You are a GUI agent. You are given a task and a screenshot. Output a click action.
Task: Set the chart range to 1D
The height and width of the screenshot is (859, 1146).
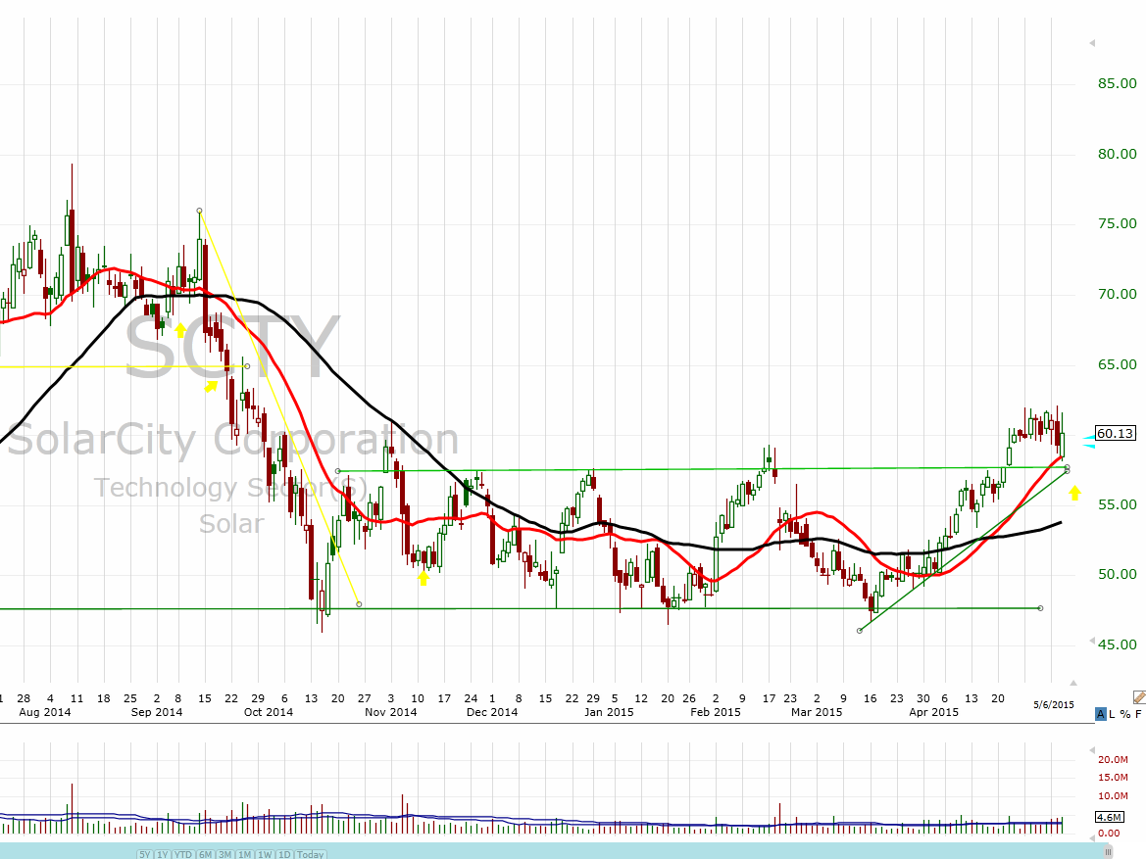(x=284, y=854)
